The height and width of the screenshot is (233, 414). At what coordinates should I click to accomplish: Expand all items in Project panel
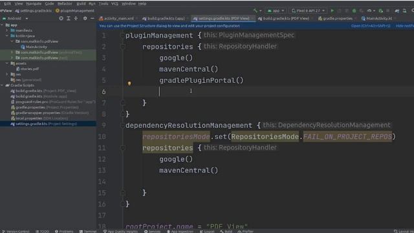[69, 19]
